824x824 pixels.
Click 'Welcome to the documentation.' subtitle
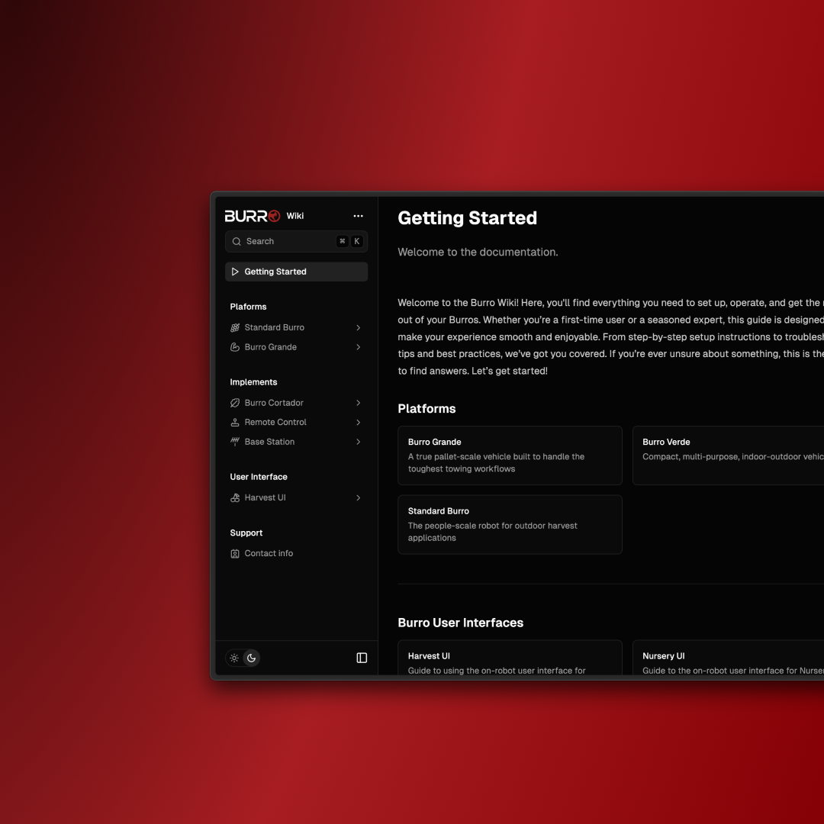(478, 253)
